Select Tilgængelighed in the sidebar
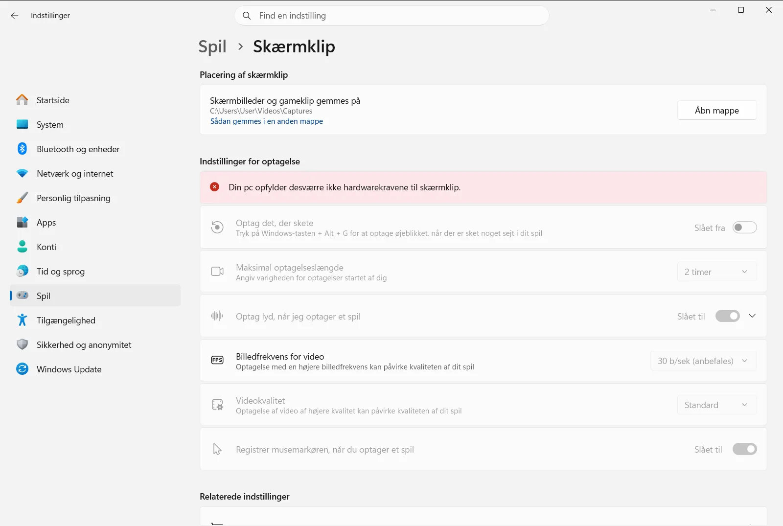 point(95,320)
